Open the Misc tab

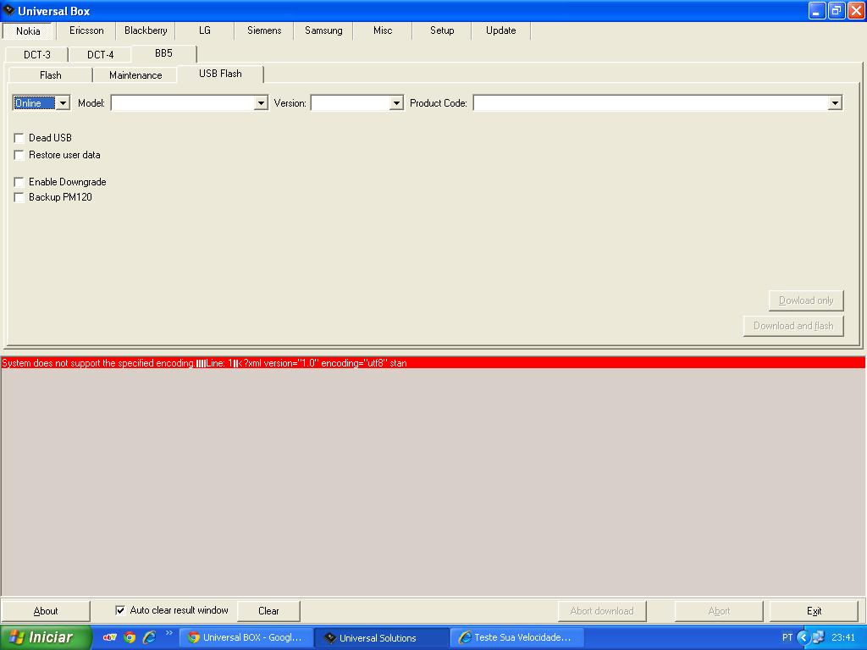tap(383, 30)
